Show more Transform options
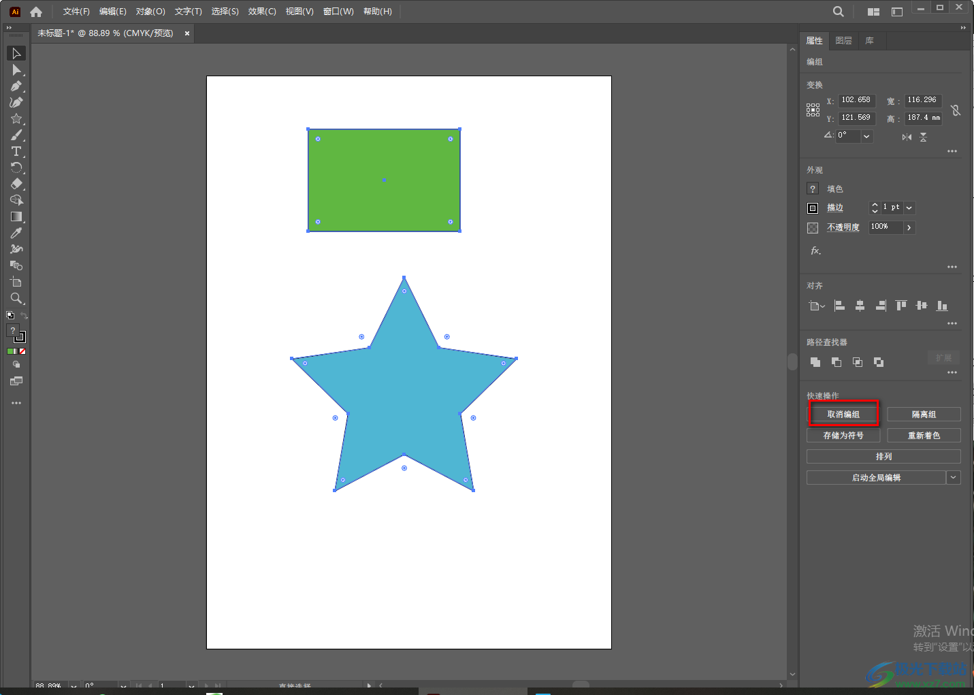The image size is (974, 695). pyautogui.click(x=952, y=151)
